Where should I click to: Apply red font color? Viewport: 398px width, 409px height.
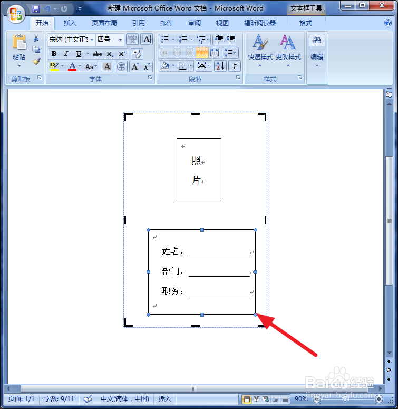72,66
